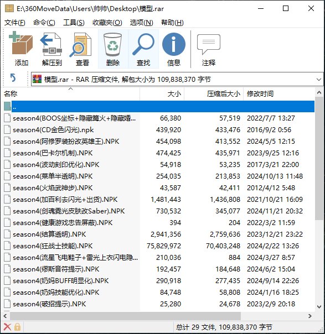Click vertical scrollbar down arrow
The image size is (325, 334).
[319, 307]
